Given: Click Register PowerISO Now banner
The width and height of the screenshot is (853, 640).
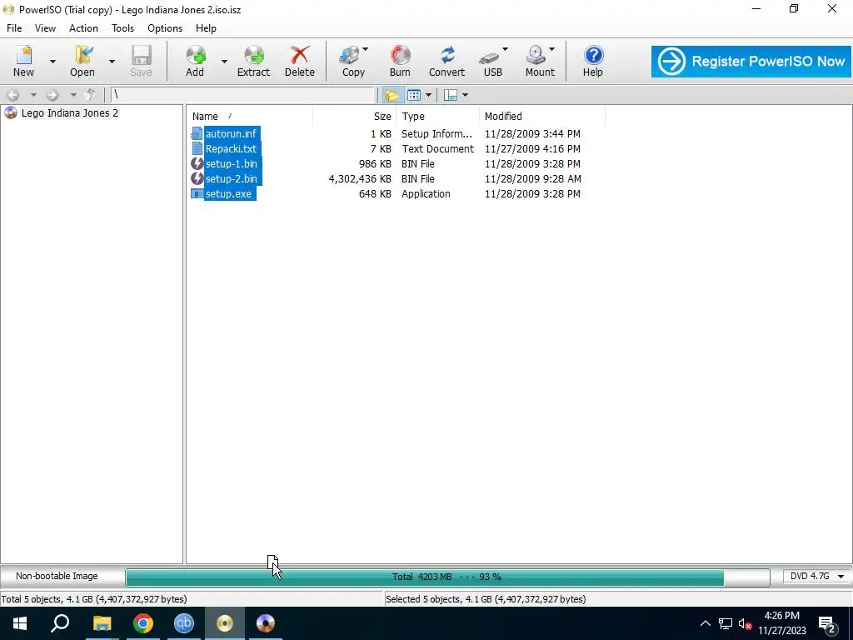Looking at the screenshot, I should [751, 62].
